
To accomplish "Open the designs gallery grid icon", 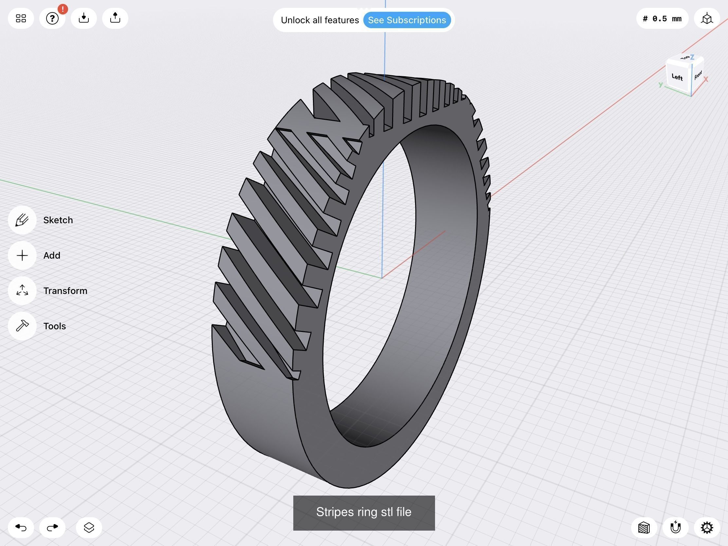I will [x=21, y=18].
